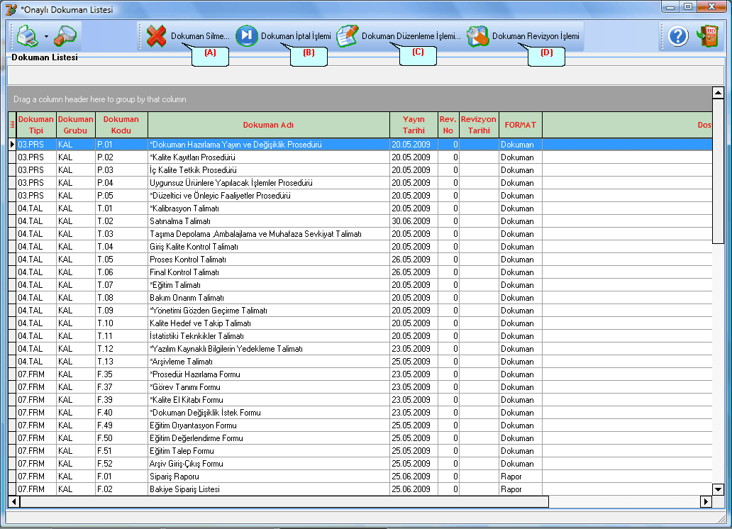The image size is (732, 529).
Task: Select İç Kalite Tetkik Prosedürü row
Action: point(360,170)
